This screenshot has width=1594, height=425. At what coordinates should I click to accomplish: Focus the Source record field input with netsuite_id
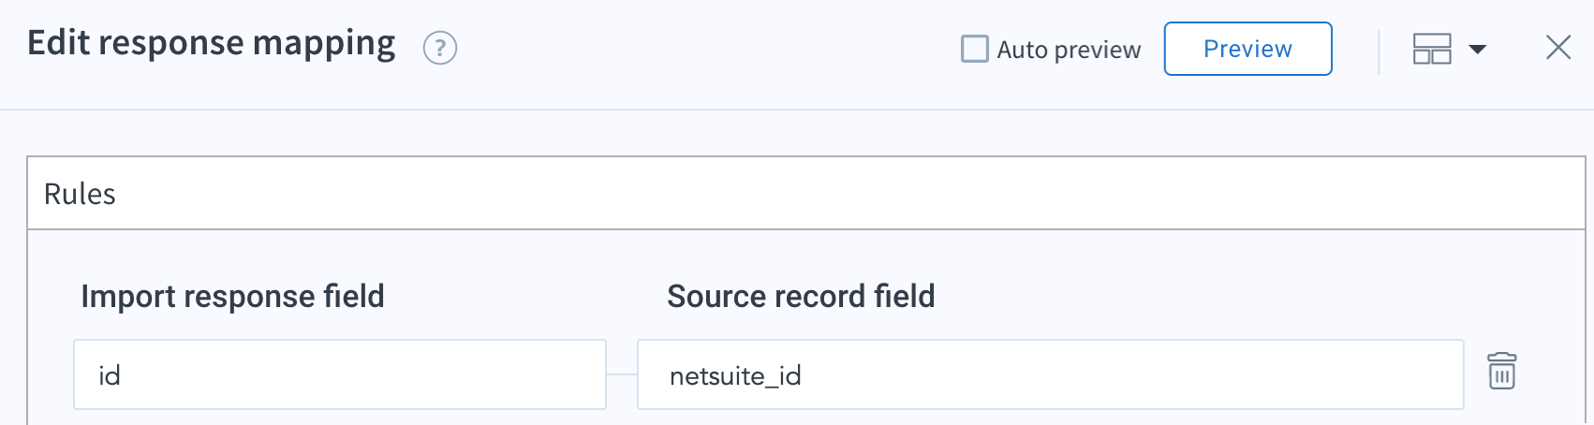[x=1049, y=374]
